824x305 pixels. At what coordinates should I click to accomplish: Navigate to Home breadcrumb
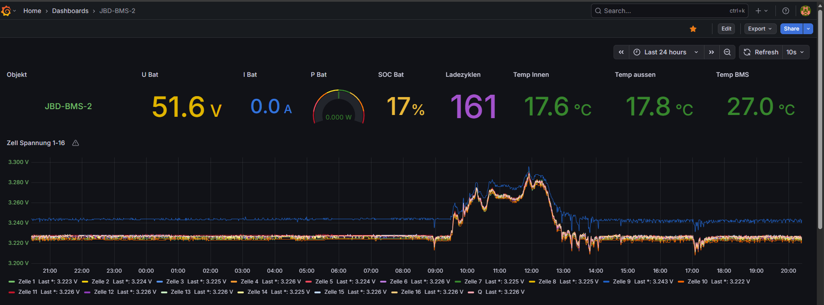[32, 11]
